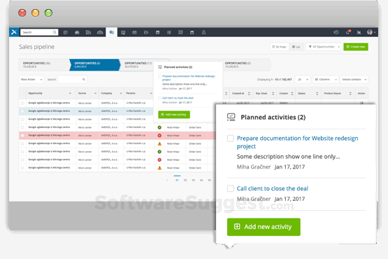388x259 pixels.
Task: Click the orange warning triangle in the last row
Action: 159,168
